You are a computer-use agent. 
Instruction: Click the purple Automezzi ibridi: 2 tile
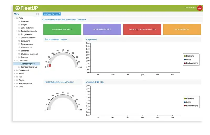[102, 30]
